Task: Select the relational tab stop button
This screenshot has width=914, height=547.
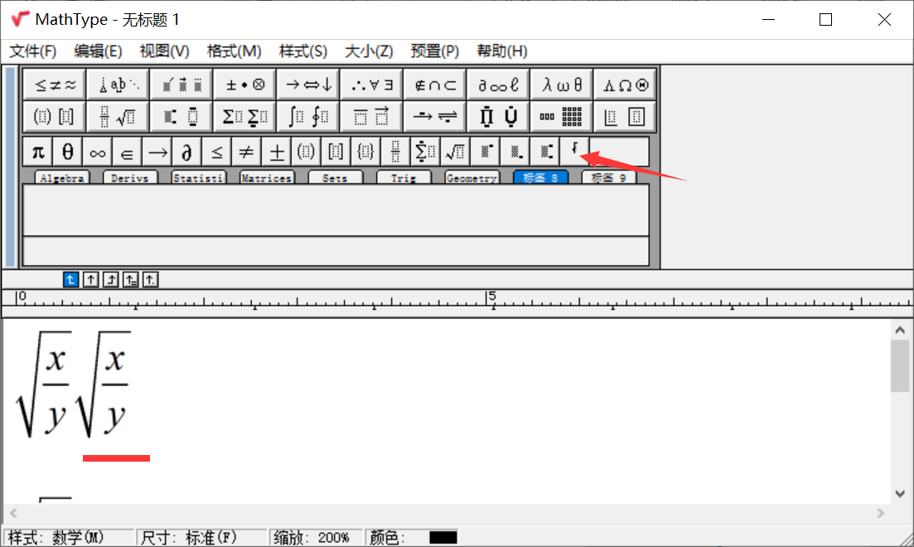Action: pos(131,280)
